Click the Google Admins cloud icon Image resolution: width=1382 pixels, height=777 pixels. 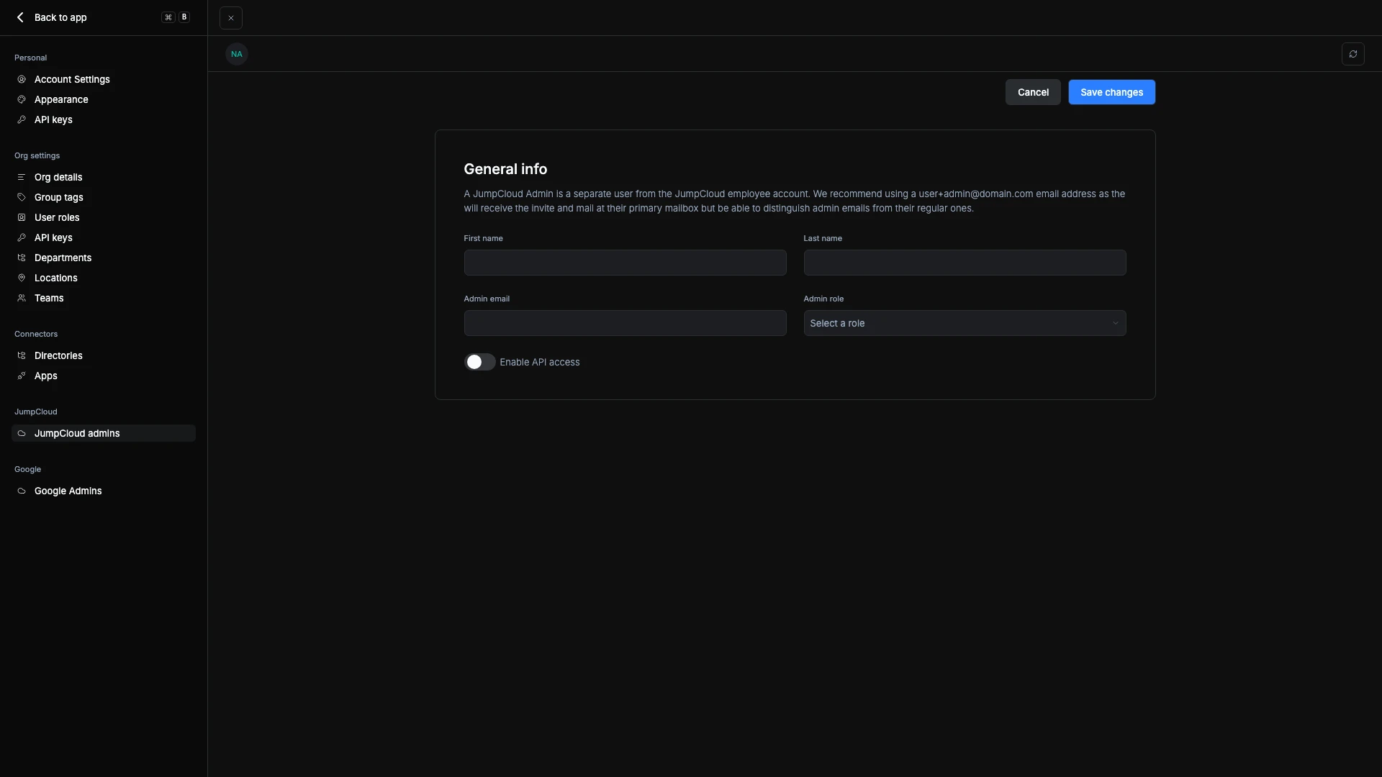[x=22, y=491]
